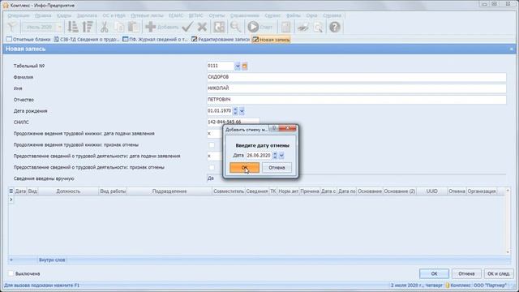Click the Внутри слоя label below the table
Screen dimensions: 519x292
(52, 260)
